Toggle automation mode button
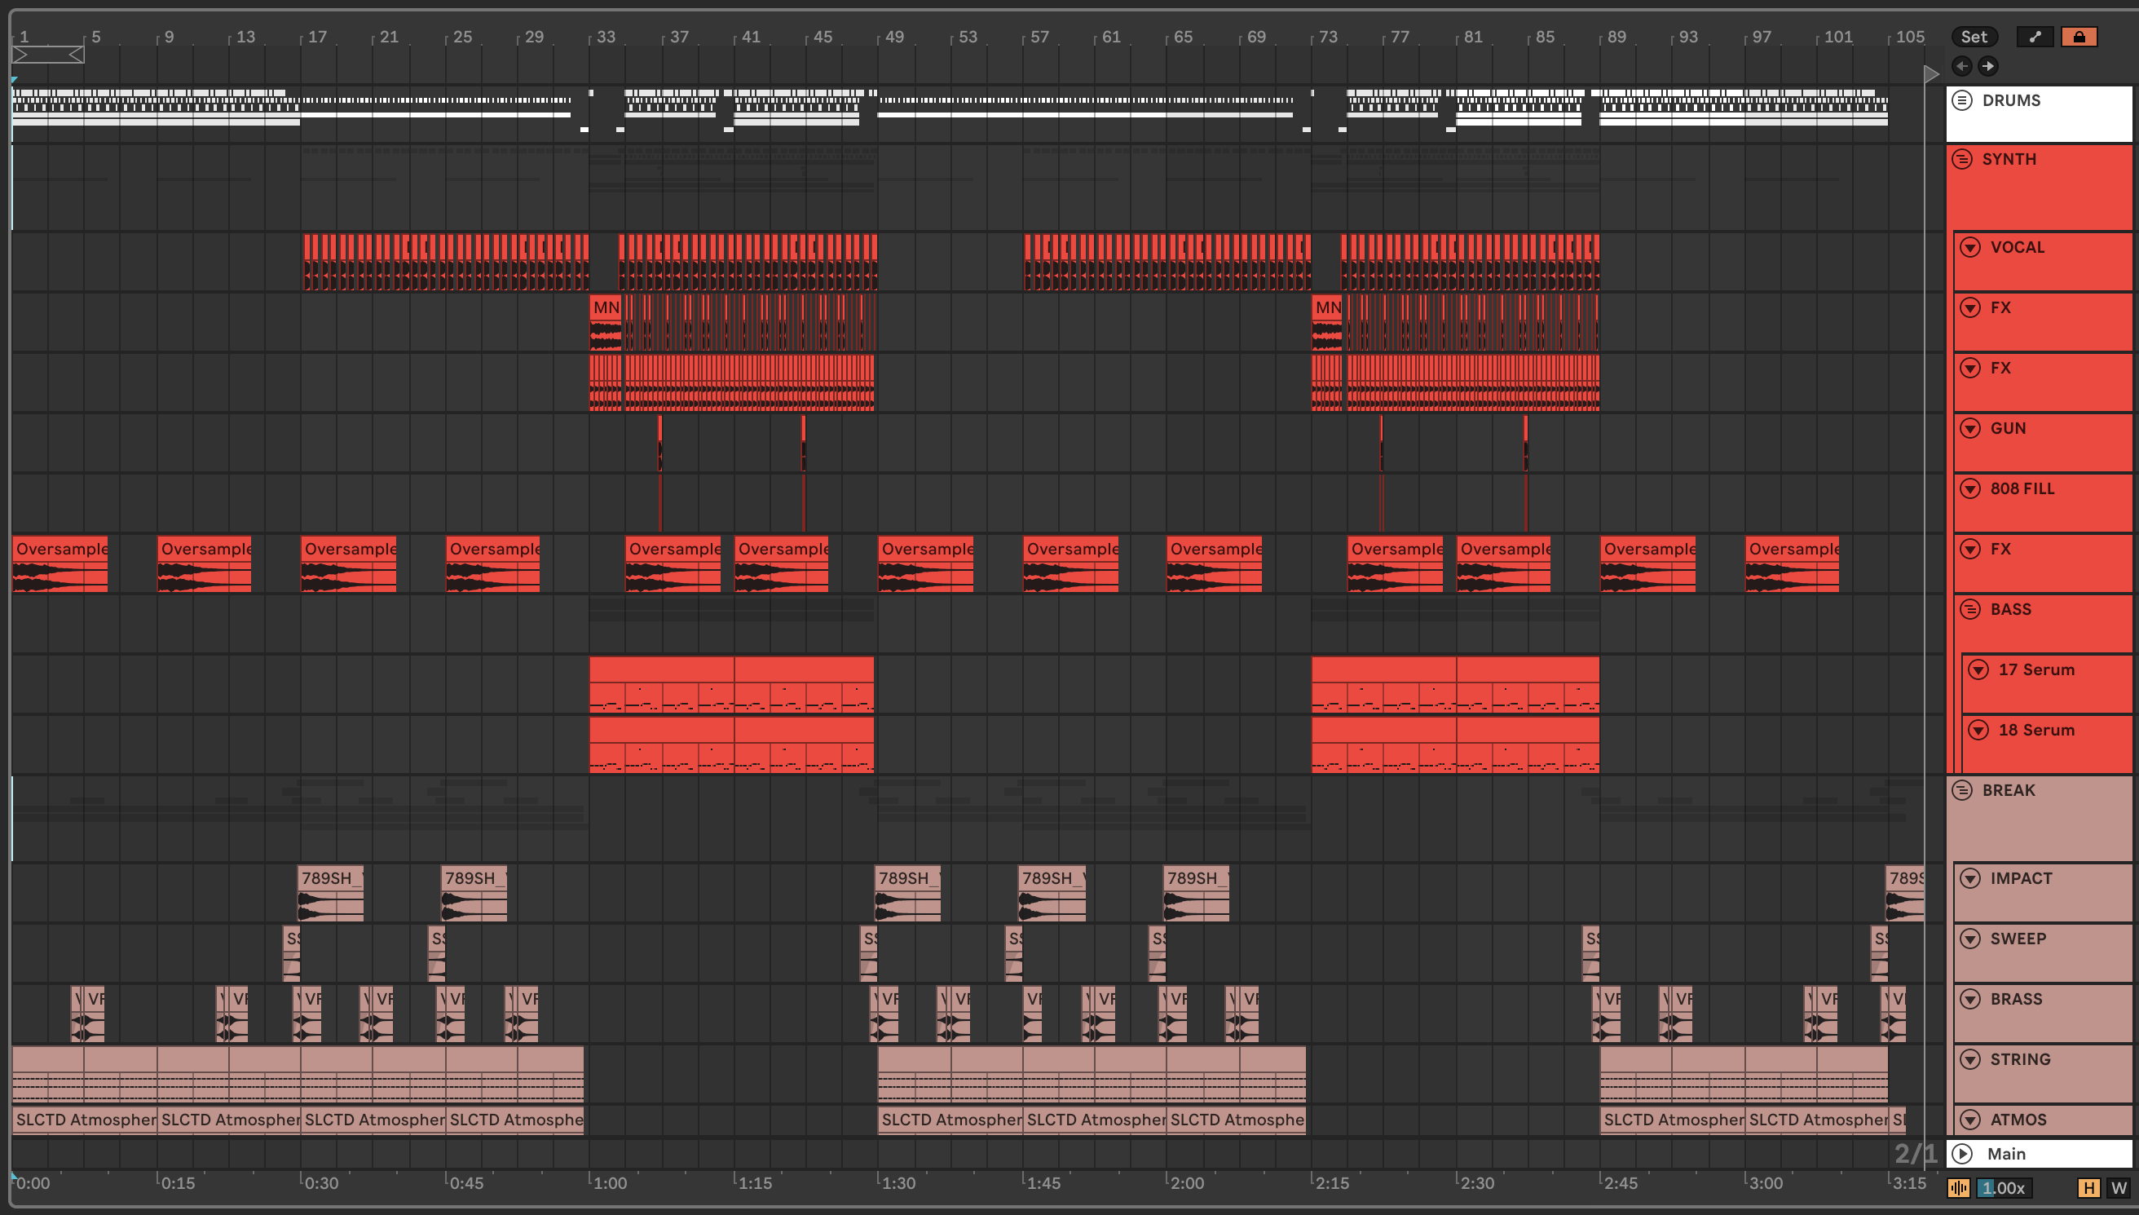This screenshot has height=1215, width=2139. pyautogui.click(x=2035, y=37)
